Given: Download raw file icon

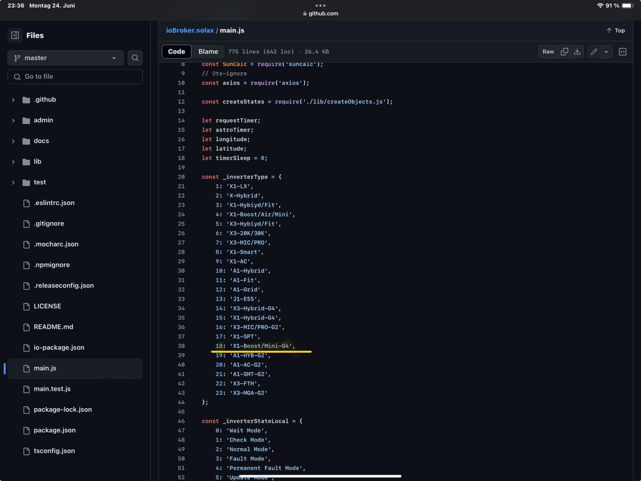Looking at the screenshot, I should (x=577, y=51).
